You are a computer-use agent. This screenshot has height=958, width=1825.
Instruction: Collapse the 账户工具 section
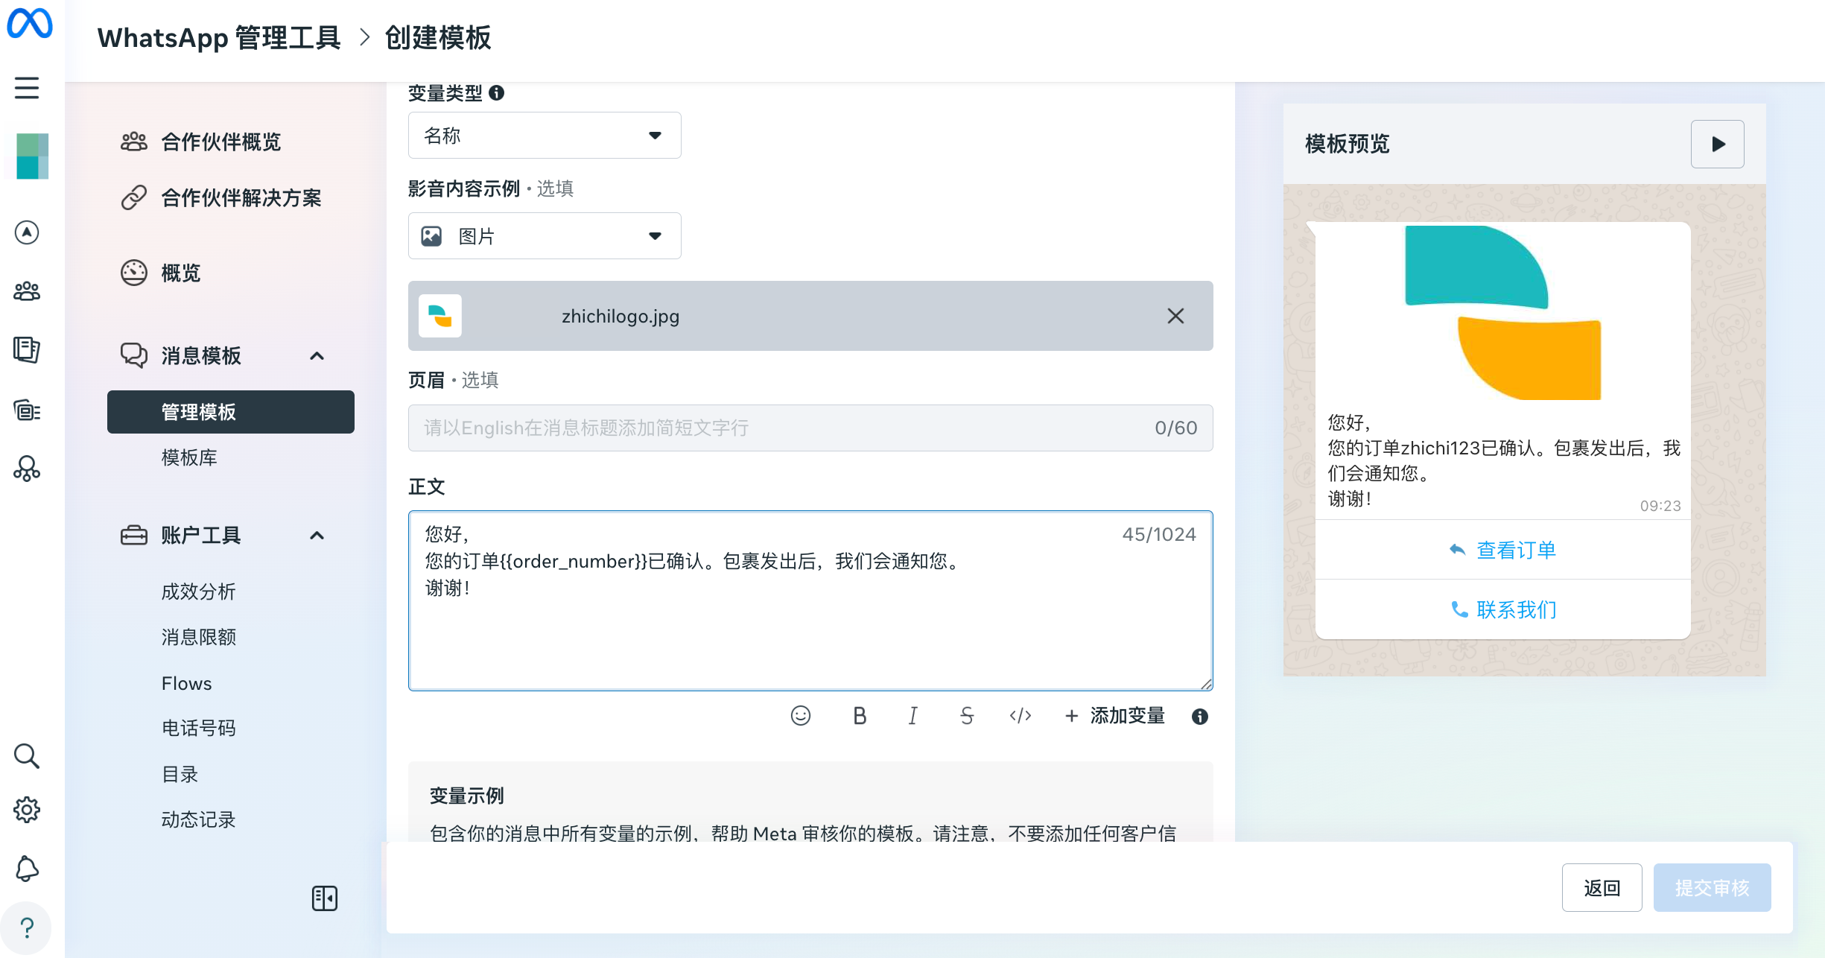click(x=317, y=536)
